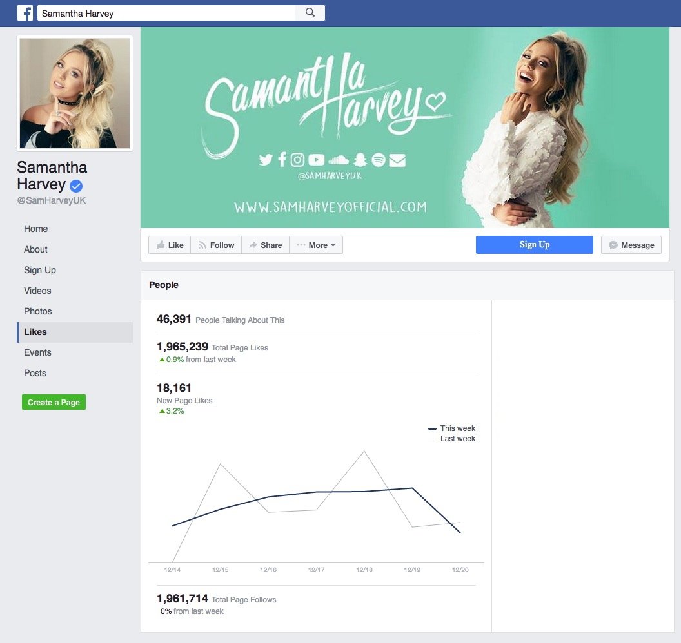The height and width of the screenshot is (643, 681).
Task: Message the page
Action: click(x=631, y=245)
